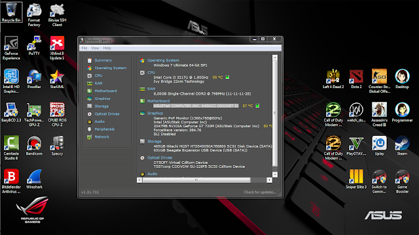Open GeForce Experience shortcut
The width and height of the screenshot is (419, 235).
pyautogui.click(x=11, y=48)
